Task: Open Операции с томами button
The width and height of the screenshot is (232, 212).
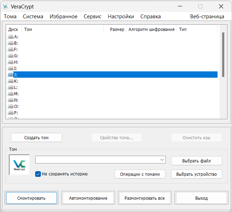Action: (140, 174)
